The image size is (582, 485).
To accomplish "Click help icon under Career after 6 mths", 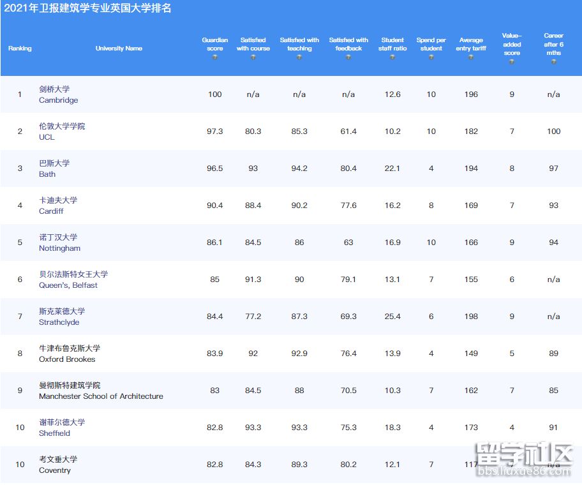I will point(553,62).
